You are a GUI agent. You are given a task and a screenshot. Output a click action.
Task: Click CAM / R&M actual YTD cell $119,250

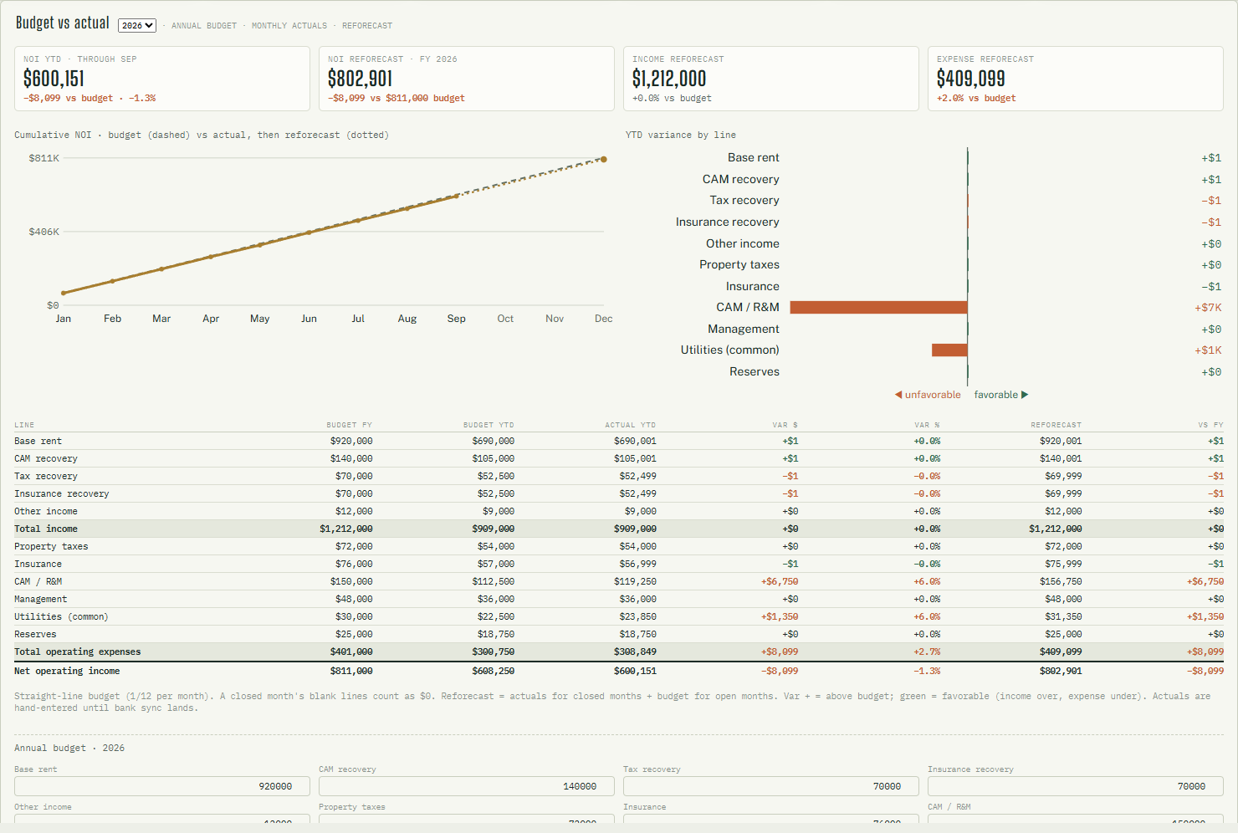(635, 581)
